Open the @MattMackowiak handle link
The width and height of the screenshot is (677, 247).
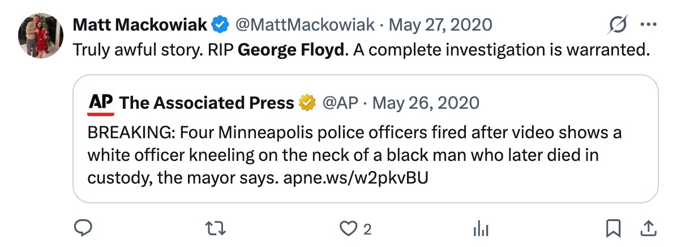tap(305, 25)
